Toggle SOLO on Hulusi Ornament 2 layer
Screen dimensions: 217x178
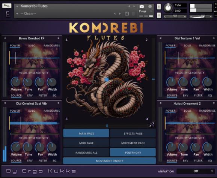[187, 111]
